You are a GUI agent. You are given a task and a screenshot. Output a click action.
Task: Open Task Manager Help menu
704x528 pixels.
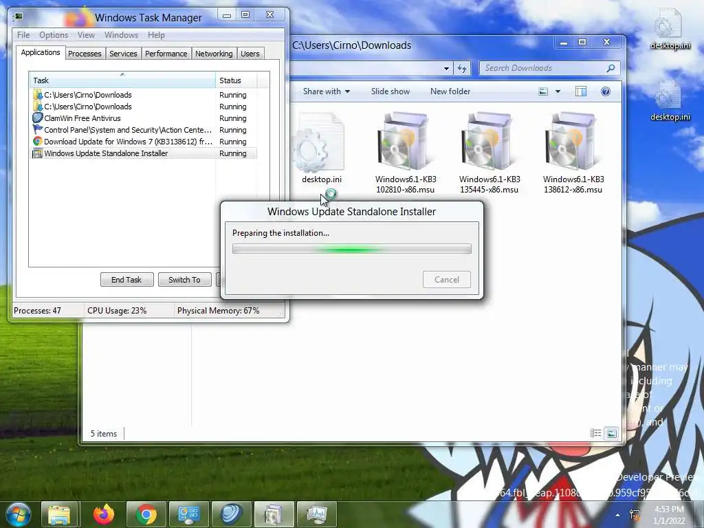click(x=156, y=35)
